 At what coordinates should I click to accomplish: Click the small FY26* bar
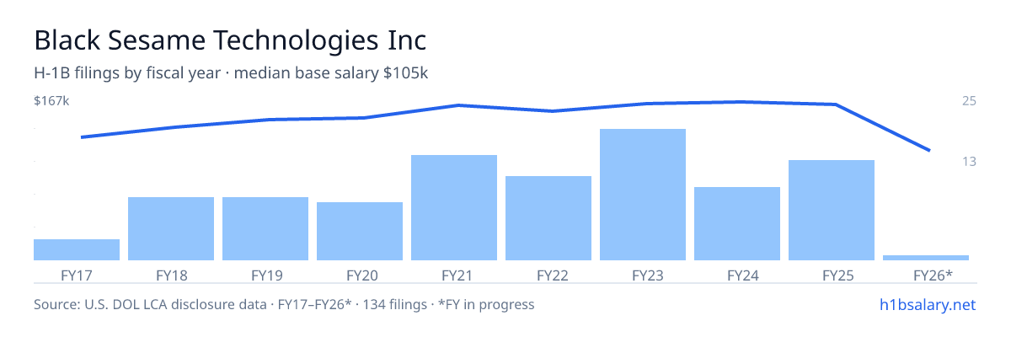coord(926,258)
